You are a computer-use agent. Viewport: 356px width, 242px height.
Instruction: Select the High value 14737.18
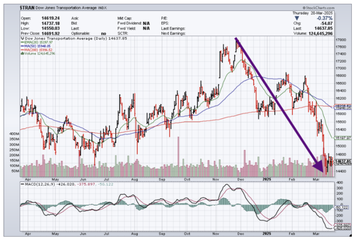50,23
